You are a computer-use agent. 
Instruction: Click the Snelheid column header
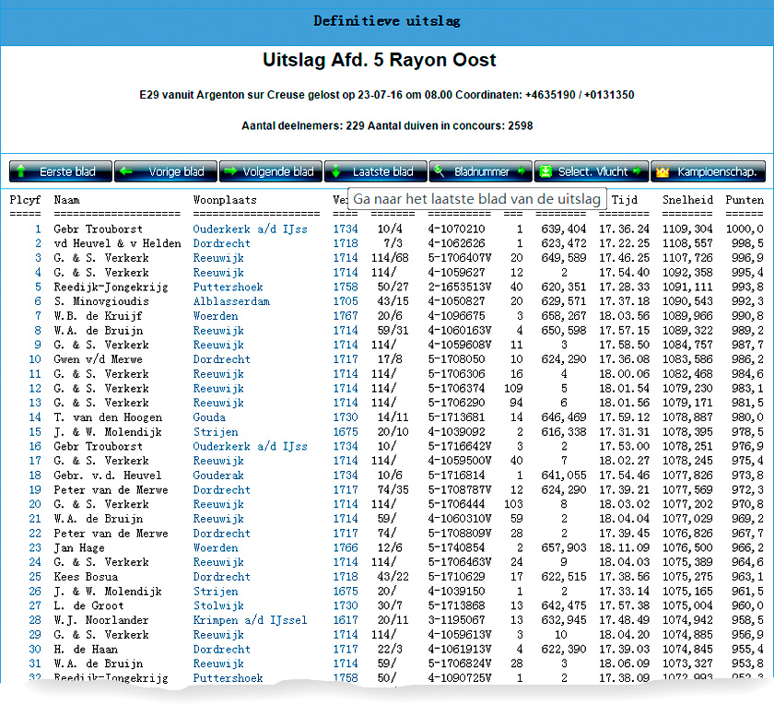pyautogui.click(x=687, y=200)
